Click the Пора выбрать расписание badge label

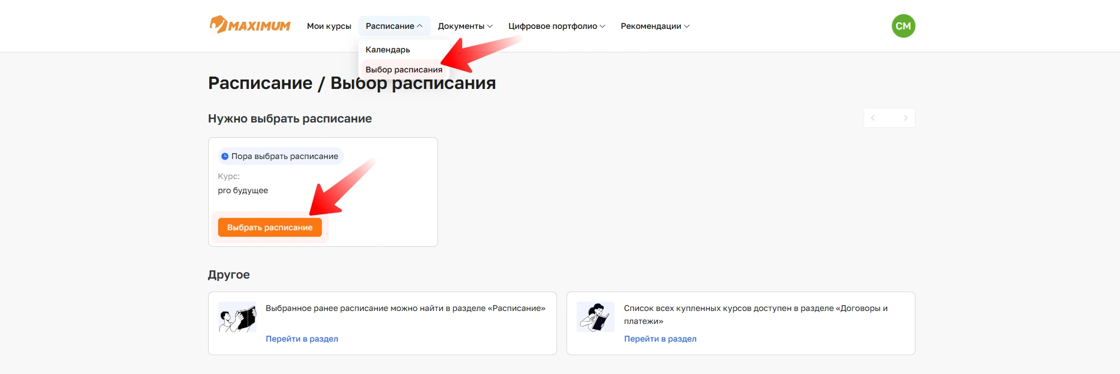tap(285, 156)
